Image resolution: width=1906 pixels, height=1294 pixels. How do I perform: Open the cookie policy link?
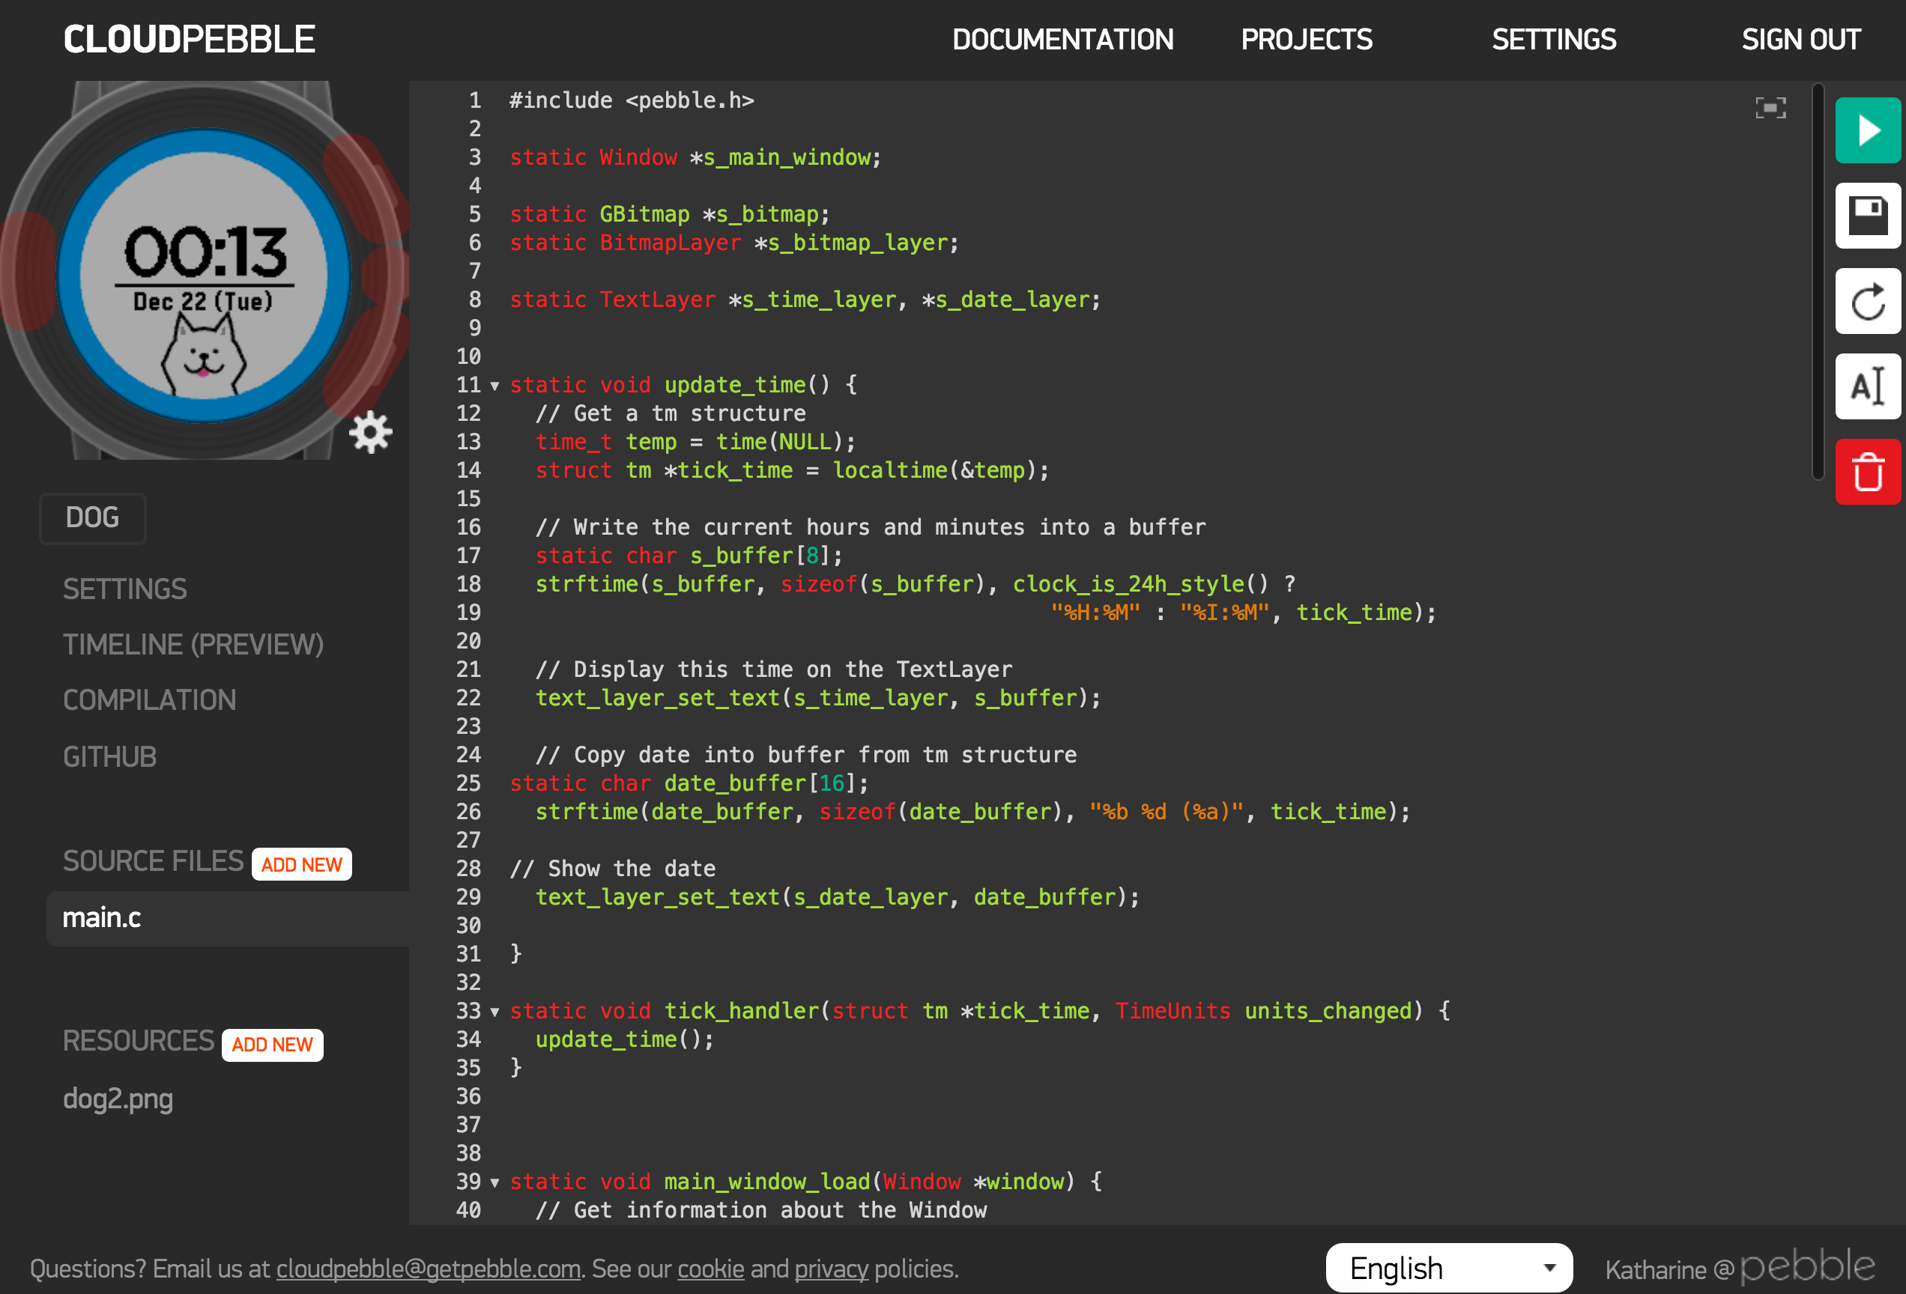(x=710, y=1269)
